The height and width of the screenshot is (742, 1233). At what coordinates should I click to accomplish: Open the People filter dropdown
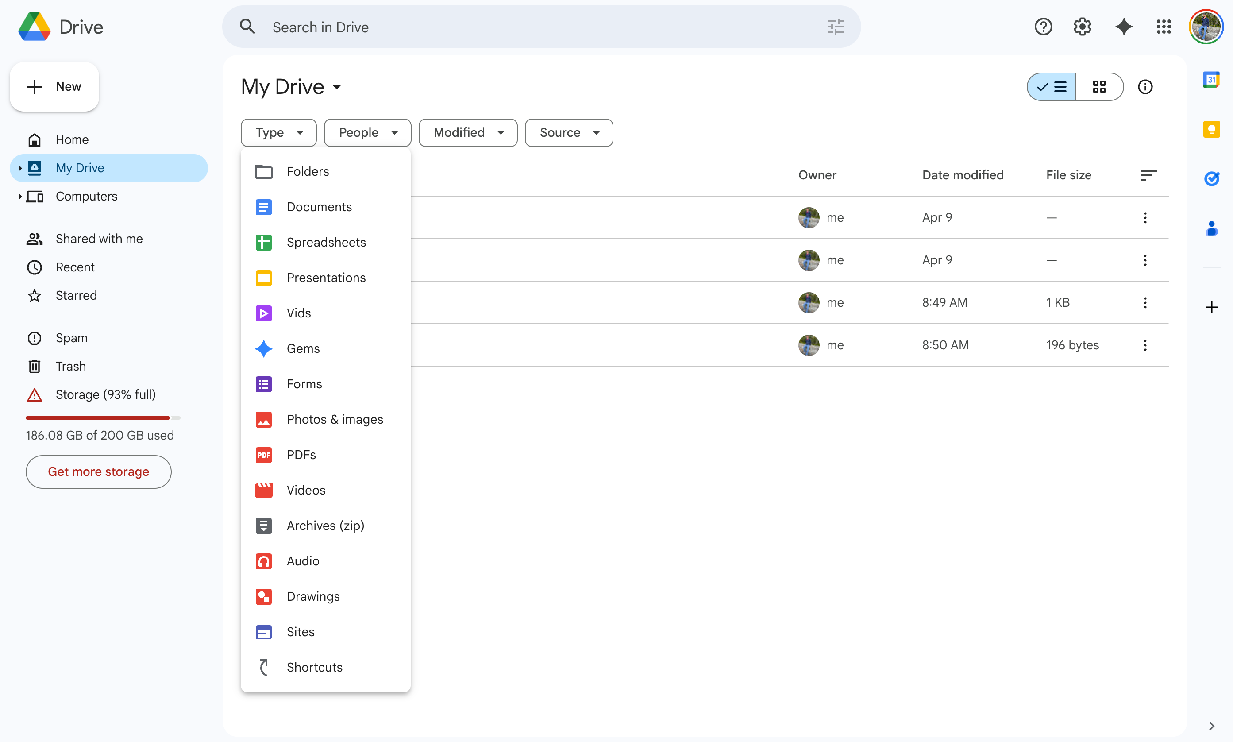click(367, 132)
